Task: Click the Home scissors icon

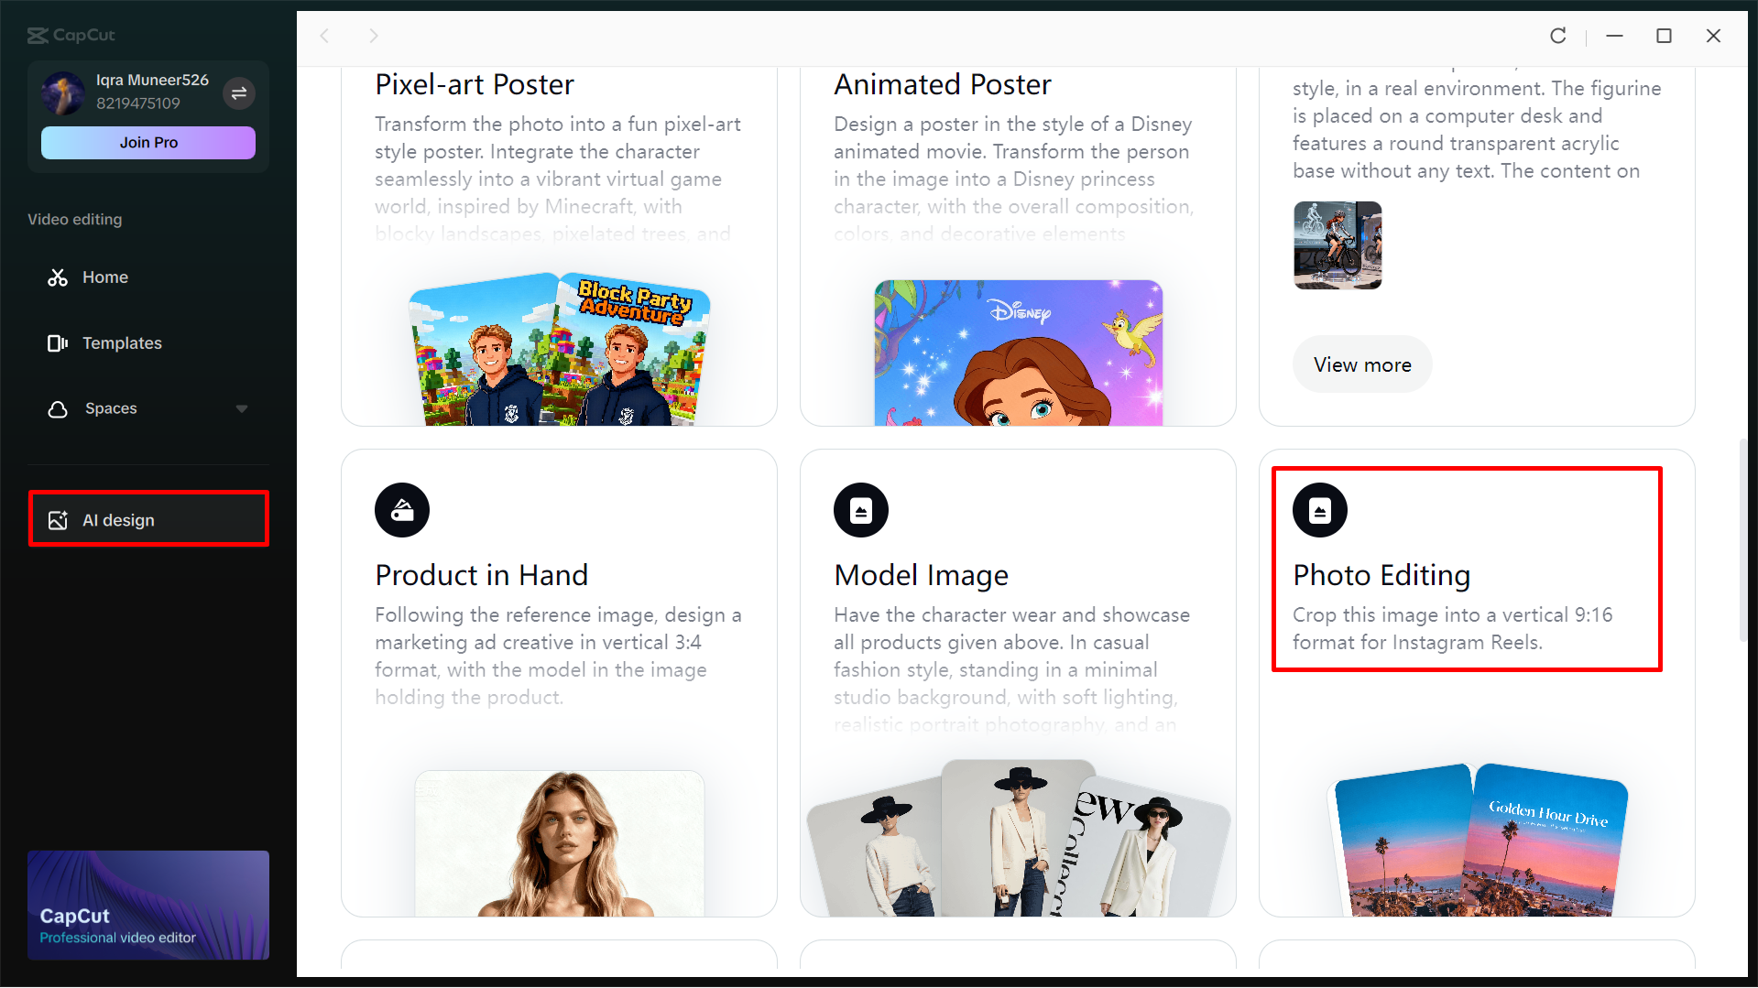Action: click(x=58, y=277)
